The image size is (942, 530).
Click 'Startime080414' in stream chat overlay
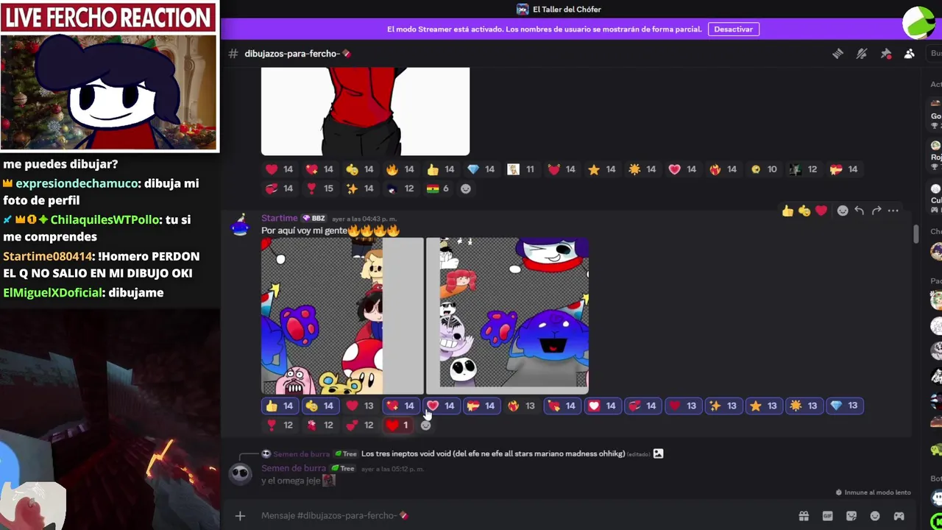click(48, 256)
